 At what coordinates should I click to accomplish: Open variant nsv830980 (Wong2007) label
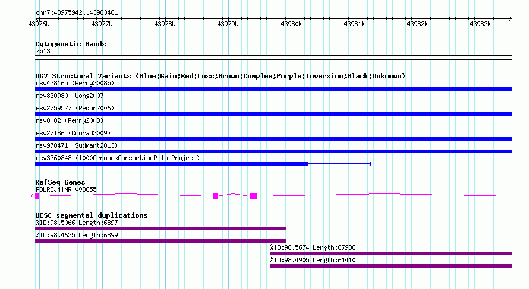click(x=71, y=96)
